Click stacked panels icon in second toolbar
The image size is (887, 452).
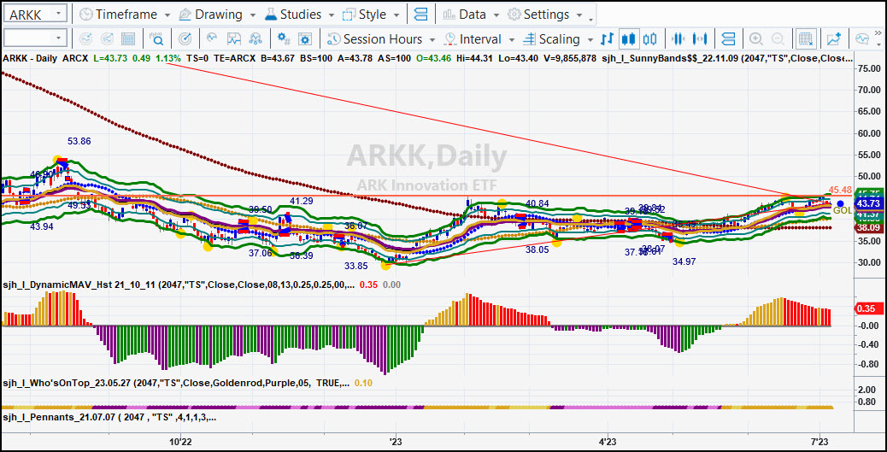pyautogui.click(x=729, y=39)
